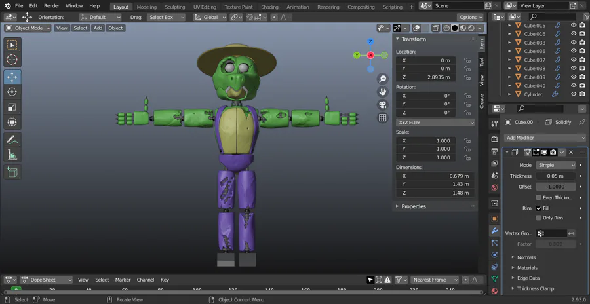Hide Cube.036 with its eye icon

point(574,51)
